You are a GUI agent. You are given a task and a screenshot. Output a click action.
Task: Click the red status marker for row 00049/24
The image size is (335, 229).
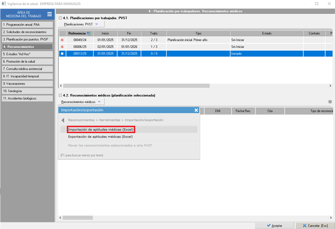(62, 40)
